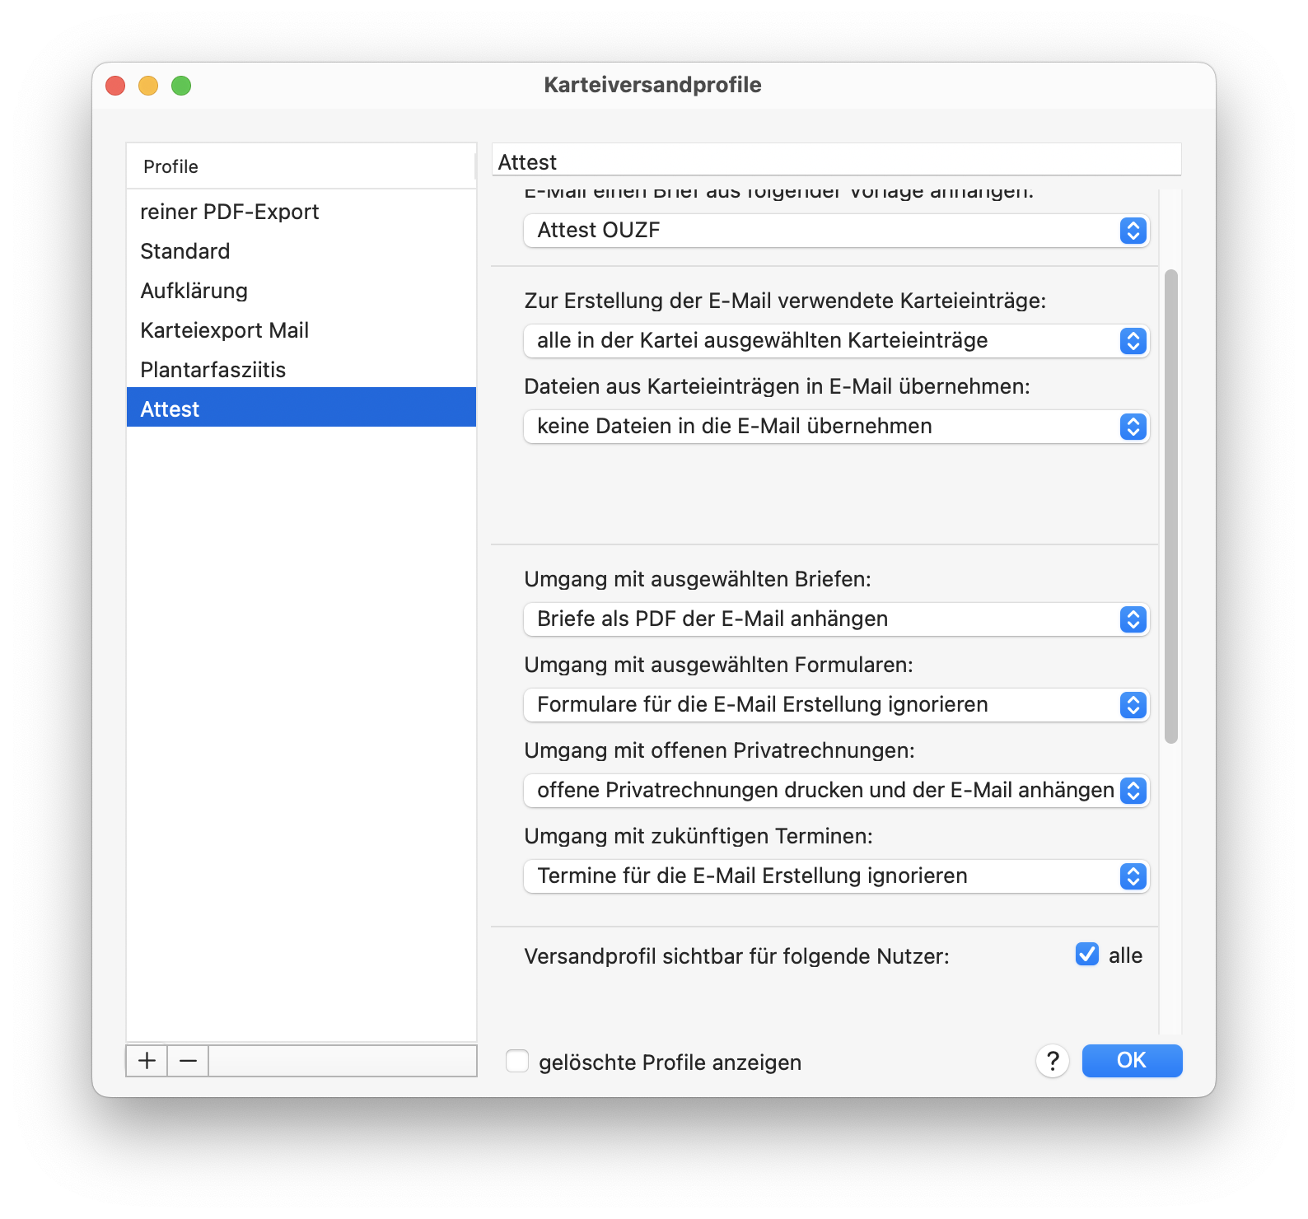Confirm with the OK button
Viewport: 1308px width, 1219px height.
[x=1132, y=1061]
